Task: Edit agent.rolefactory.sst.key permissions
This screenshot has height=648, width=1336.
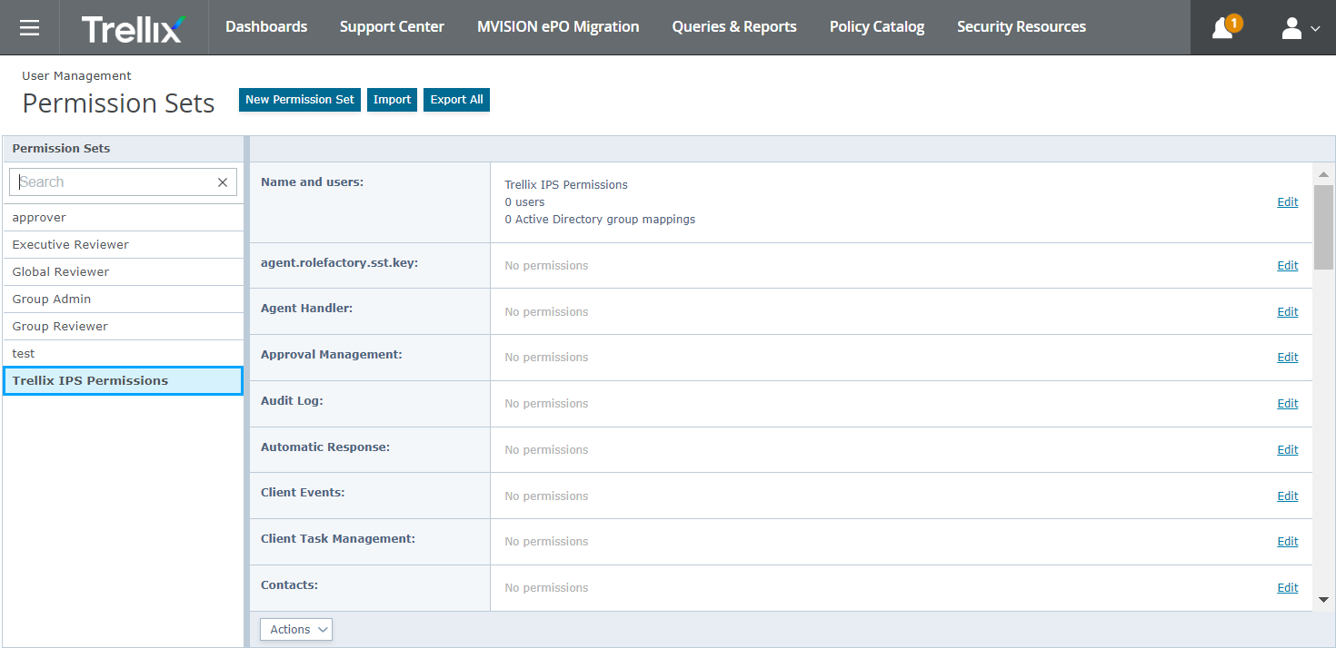Action: (x=1288, y=266)
